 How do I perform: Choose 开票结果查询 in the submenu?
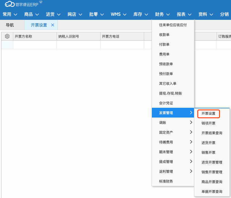click(212, 133)
